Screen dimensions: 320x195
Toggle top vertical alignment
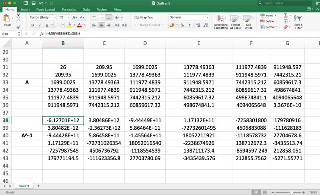(x=94, y=18)
